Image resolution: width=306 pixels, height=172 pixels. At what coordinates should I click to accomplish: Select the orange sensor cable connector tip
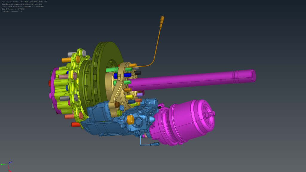(x=162, y=21)
